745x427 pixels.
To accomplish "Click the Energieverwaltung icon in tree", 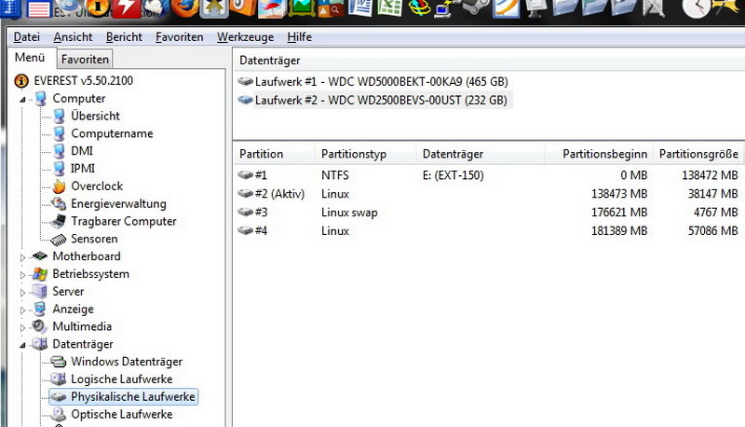I will click(60, 204).
